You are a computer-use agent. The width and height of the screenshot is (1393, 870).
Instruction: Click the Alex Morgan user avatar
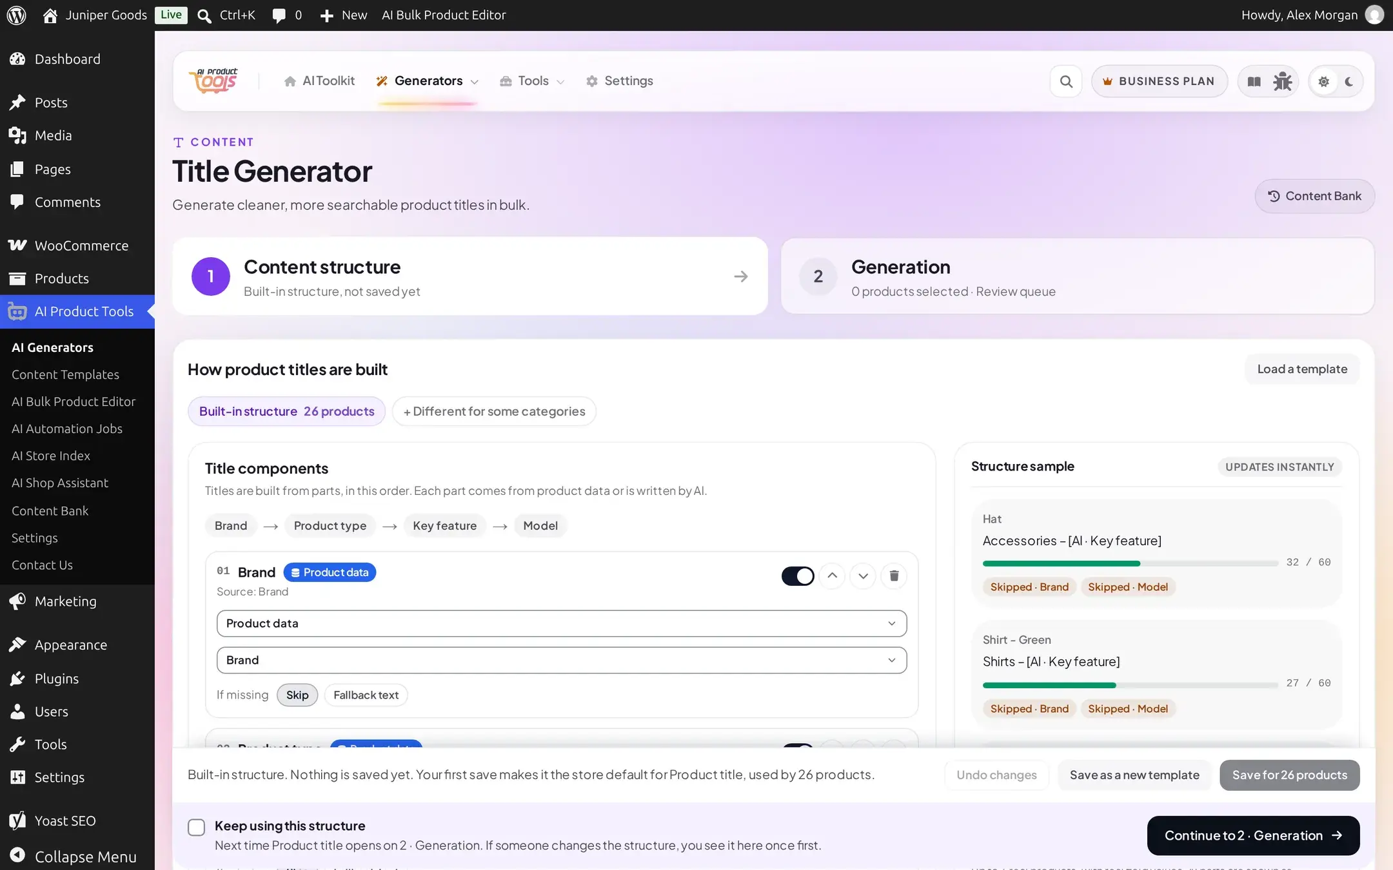click(1374, 15)
